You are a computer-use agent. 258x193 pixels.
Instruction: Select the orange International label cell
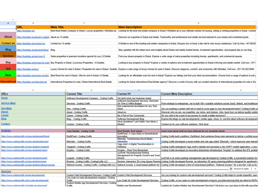(8, 80)
